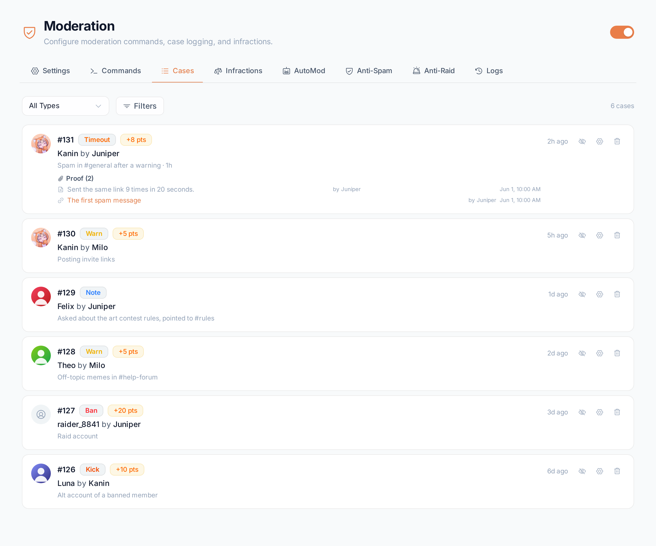Click raider_8841's placeholder avatar icon
Viewport: 656px width, 546px height.
(41, 414)
